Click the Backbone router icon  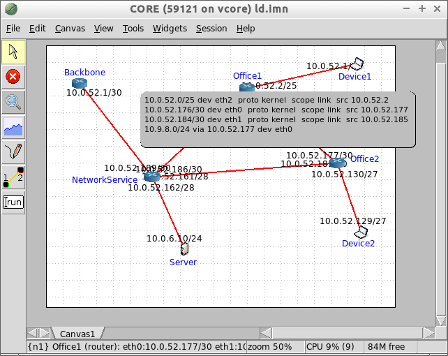80,83
